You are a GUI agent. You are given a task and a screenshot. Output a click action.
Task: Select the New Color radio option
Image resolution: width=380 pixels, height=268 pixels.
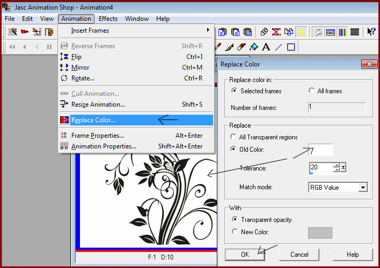[x=235, y=232]
